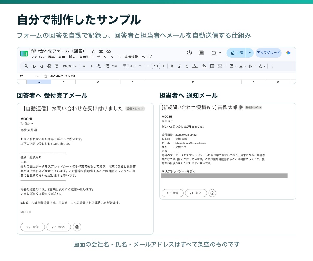This screenshot has height=261, width=313.
Task: Click 返信 in the 自動返信 email
Action: tap(33, 227)
